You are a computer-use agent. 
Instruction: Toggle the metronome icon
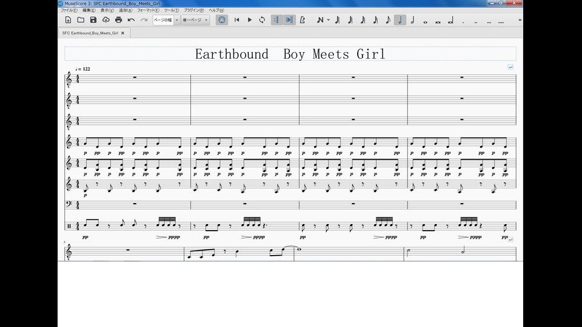302,20
